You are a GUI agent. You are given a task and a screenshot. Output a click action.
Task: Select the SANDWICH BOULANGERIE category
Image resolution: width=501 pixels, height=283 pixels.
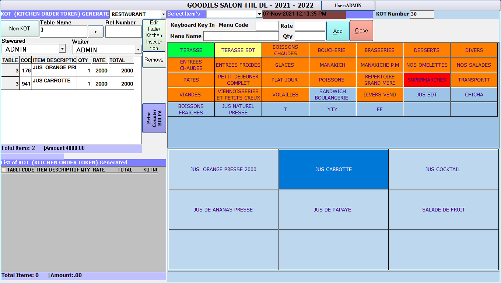pyautogui.click(x=332, y=94)
